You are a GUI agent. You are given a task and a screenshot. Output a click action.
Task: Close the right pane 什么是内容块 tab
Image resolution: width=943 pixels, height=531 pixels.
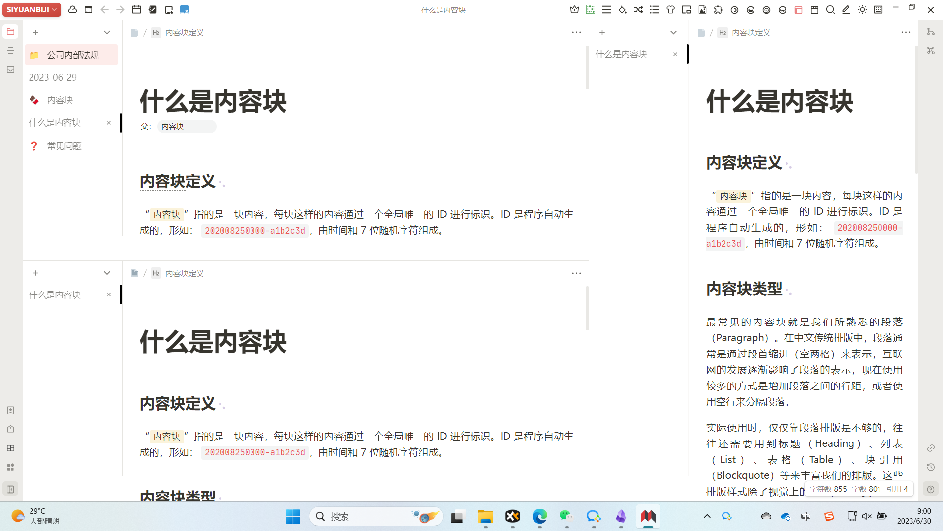(x=675, y=54)
